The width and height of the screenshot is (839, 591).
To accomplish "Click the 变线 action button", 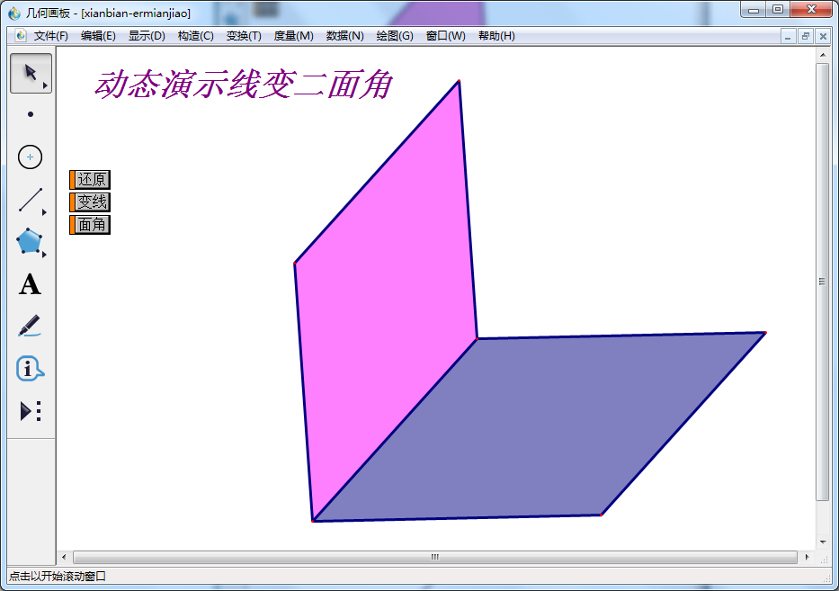I will click(90, 201).
